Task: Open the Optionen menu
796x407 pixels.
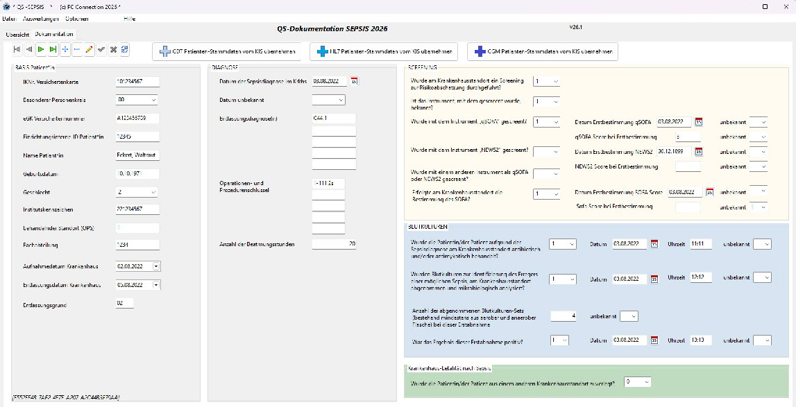Action: tap(76, 19)
